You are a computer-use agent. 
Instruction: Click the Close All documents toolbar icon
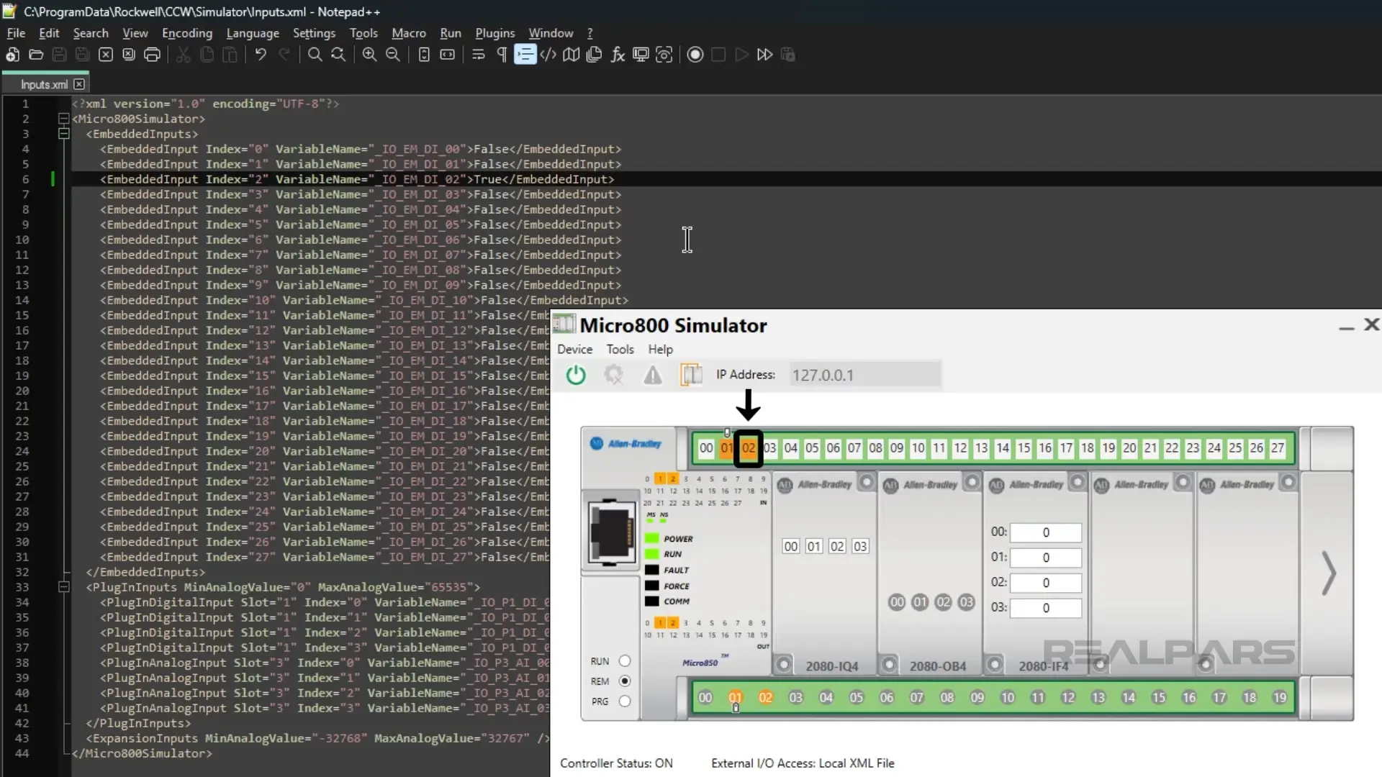click(x=129, y=55)
